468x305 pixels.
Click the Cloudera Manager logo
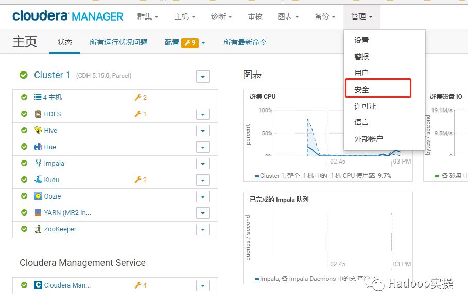click(68, 16)
